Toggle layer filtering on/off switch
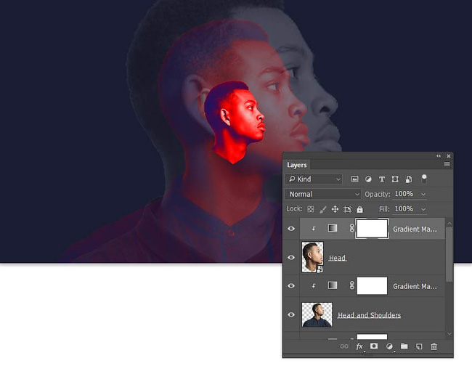Image resolution: width=472 pixels, height=366 pixels. (x=424, y=179)
